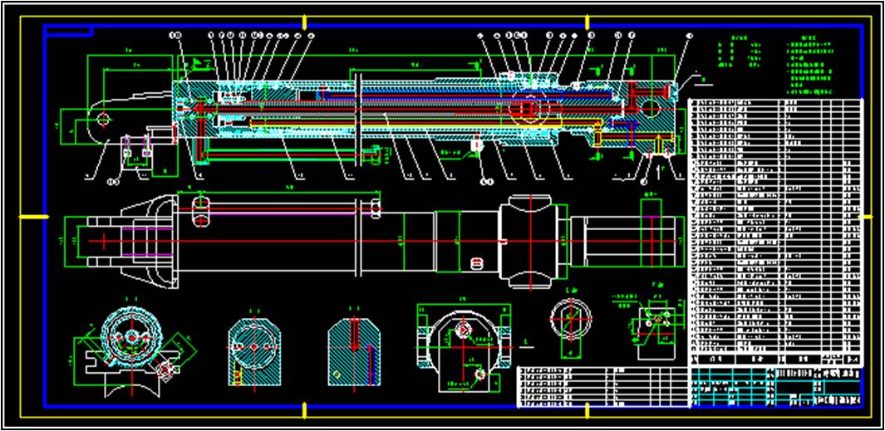The width and height of the screenshot is (885, 431).
Task: Click the yellow centering mark on the right border
Action: click(x=868, y=216)
